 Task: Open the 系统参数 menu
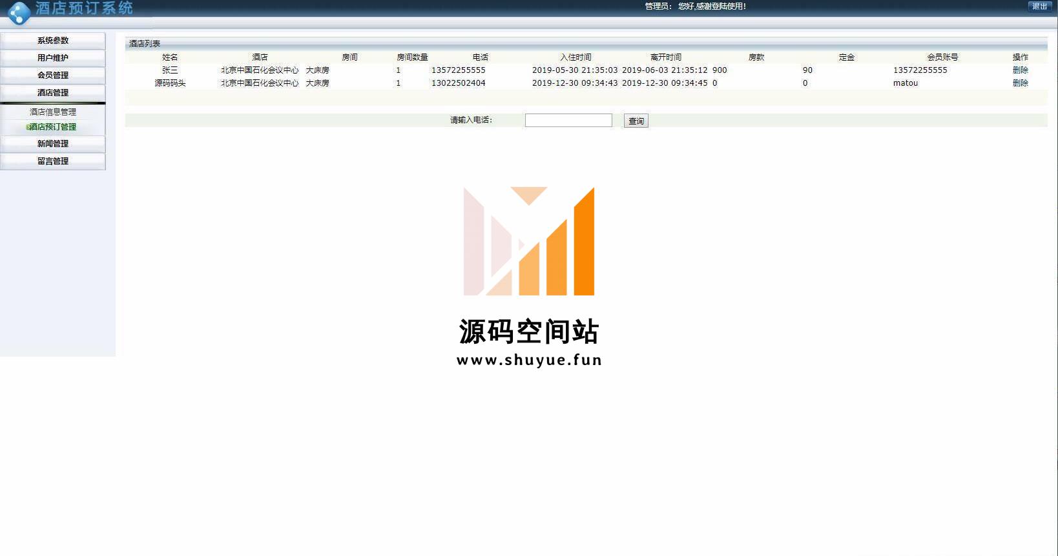53,41
